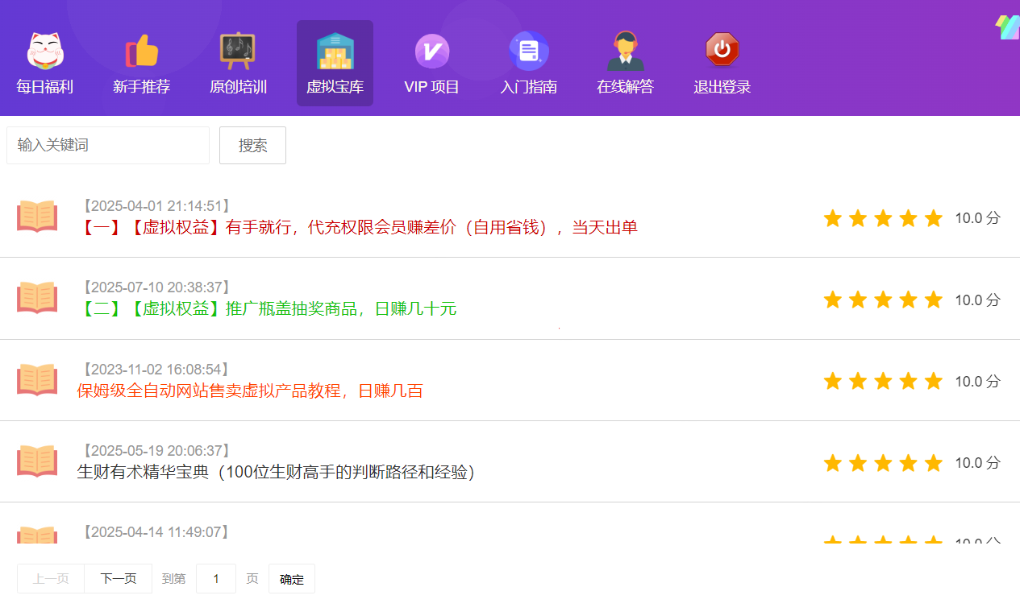Switch to the 新手推荐 section

(141, 87)
